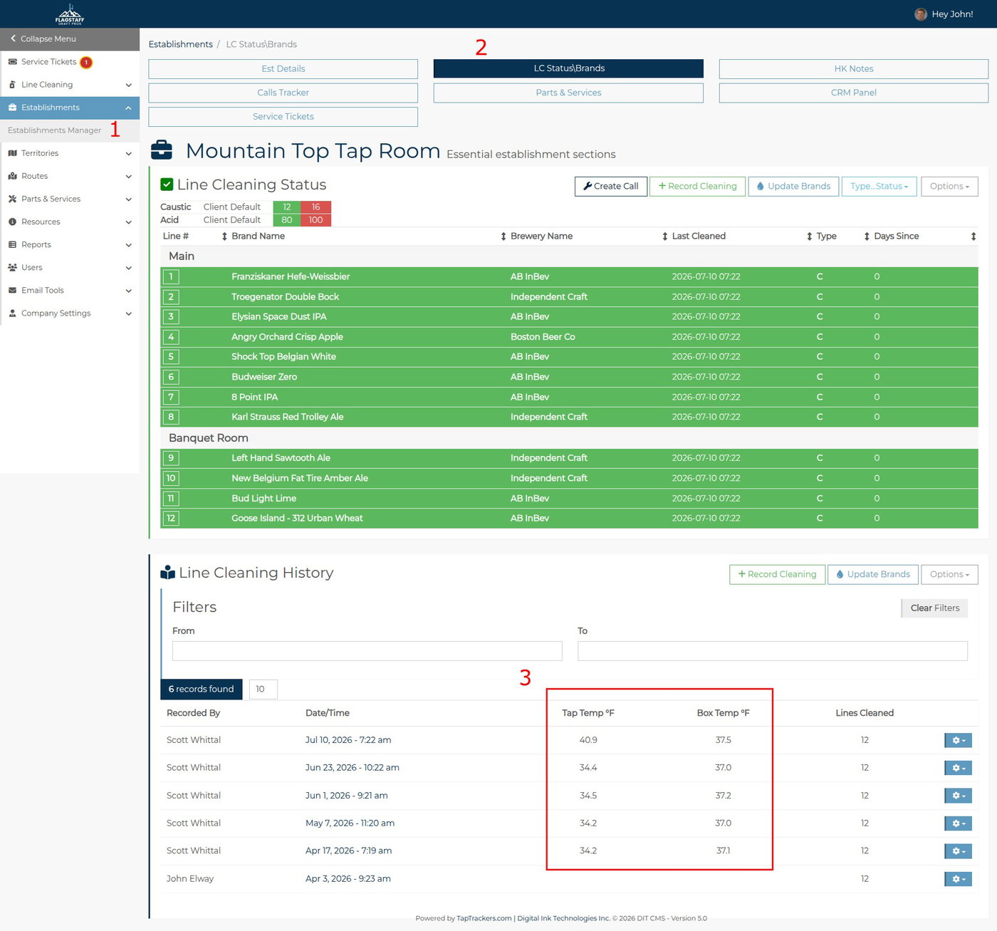
Task: Click the red Caustic 16 threshold cell
Action: point(316,207)
